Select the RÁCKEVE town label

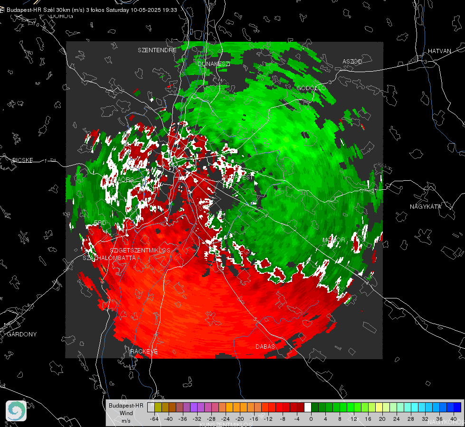[x=144, y=352]
